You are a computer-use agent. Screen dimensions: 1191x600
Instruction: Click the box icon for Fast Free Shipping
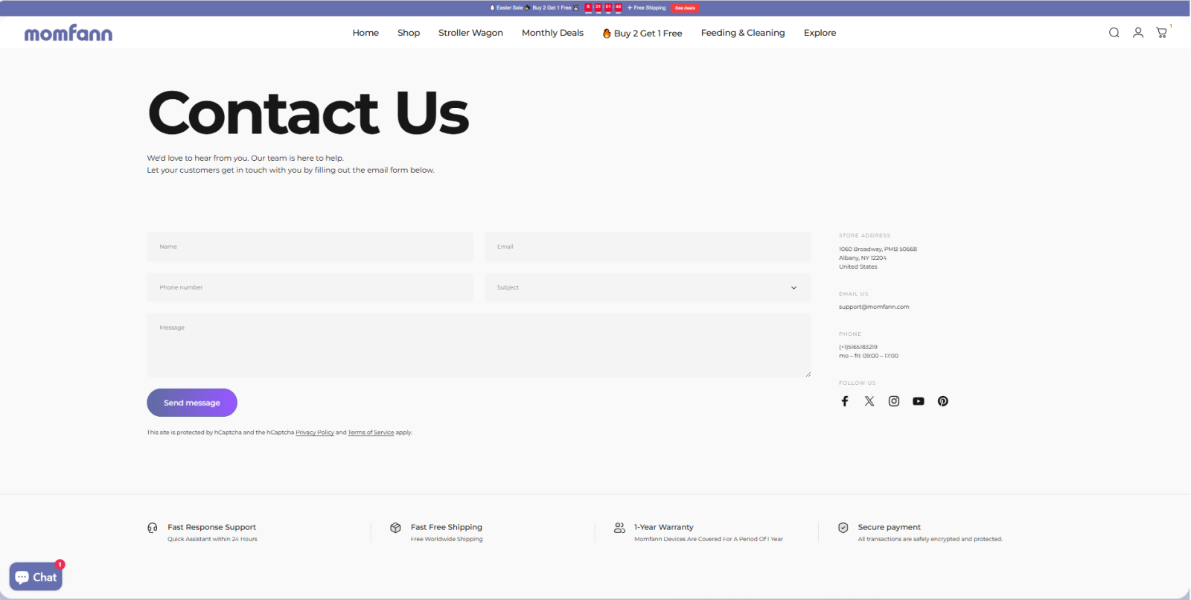pos(395,528)
